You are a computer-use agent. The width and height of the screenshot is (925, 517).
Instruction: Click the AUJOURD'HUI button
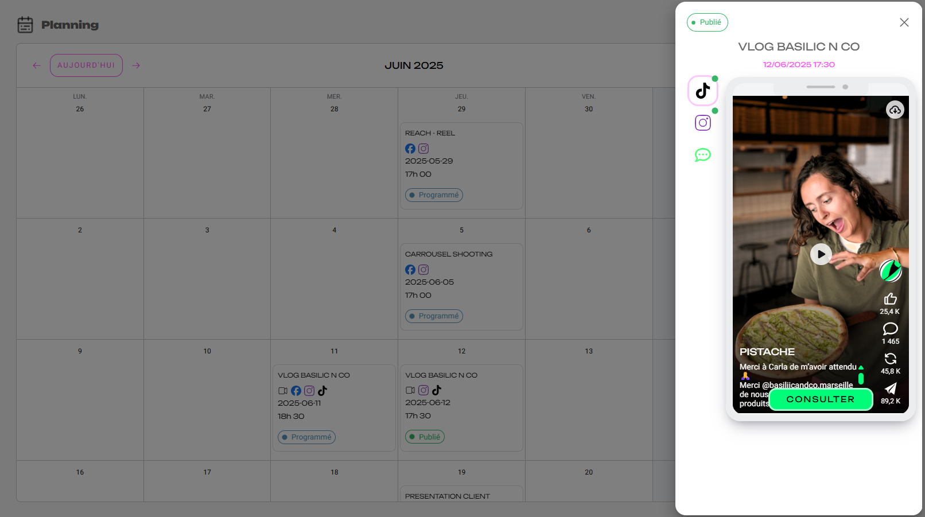pyautogui.click(x=86, y=65)
